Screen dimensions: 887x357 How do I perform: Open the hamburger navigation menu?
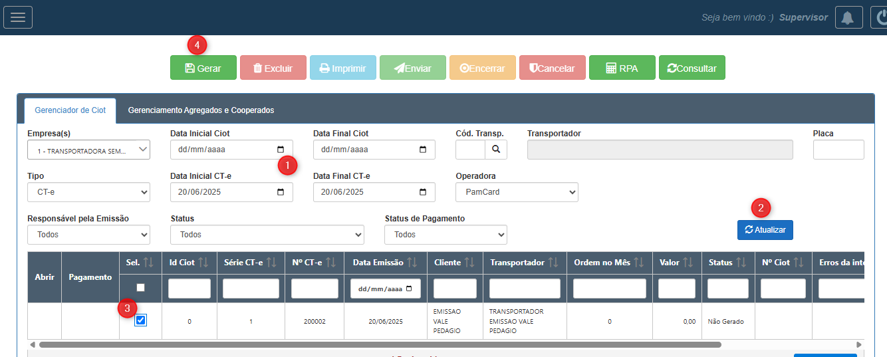[18, 17]
